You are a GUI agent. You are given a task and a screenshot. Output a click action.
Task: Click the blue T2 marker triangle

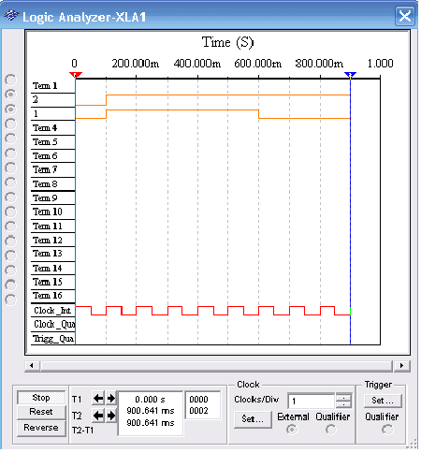click(x=350, y=75)
